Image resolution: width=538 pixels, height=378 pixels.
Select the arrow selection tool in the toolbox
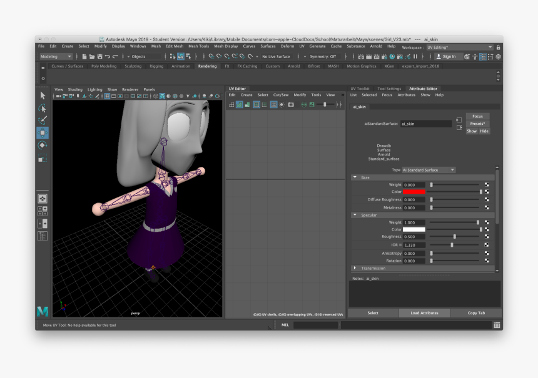point(43,96)
